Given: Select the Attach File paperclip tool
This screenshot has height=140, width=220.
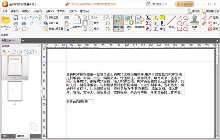Looking at the screenshot, I should [x=162, y=23].
